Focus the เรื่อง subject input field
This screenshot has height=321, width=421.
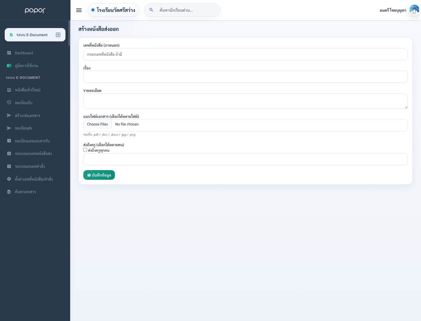246,77
